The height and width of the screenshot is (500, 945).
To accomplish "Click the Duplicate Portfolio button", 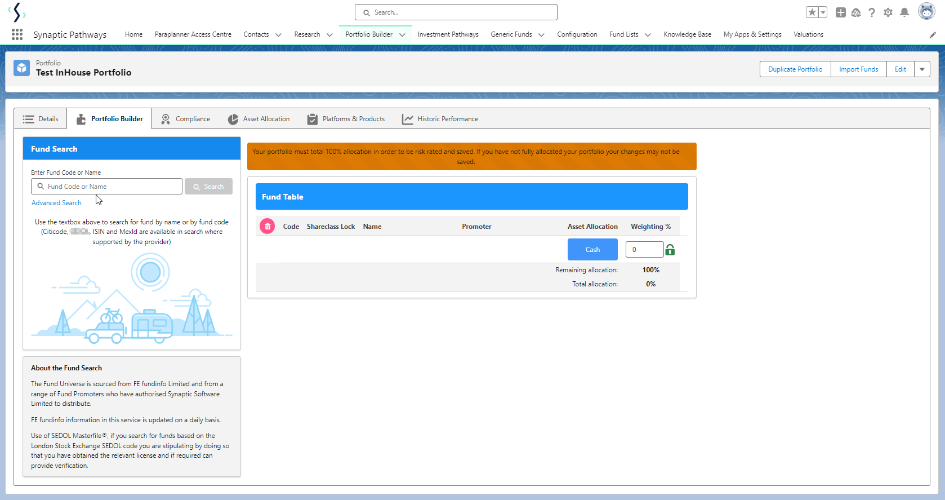I will (795, 69).
